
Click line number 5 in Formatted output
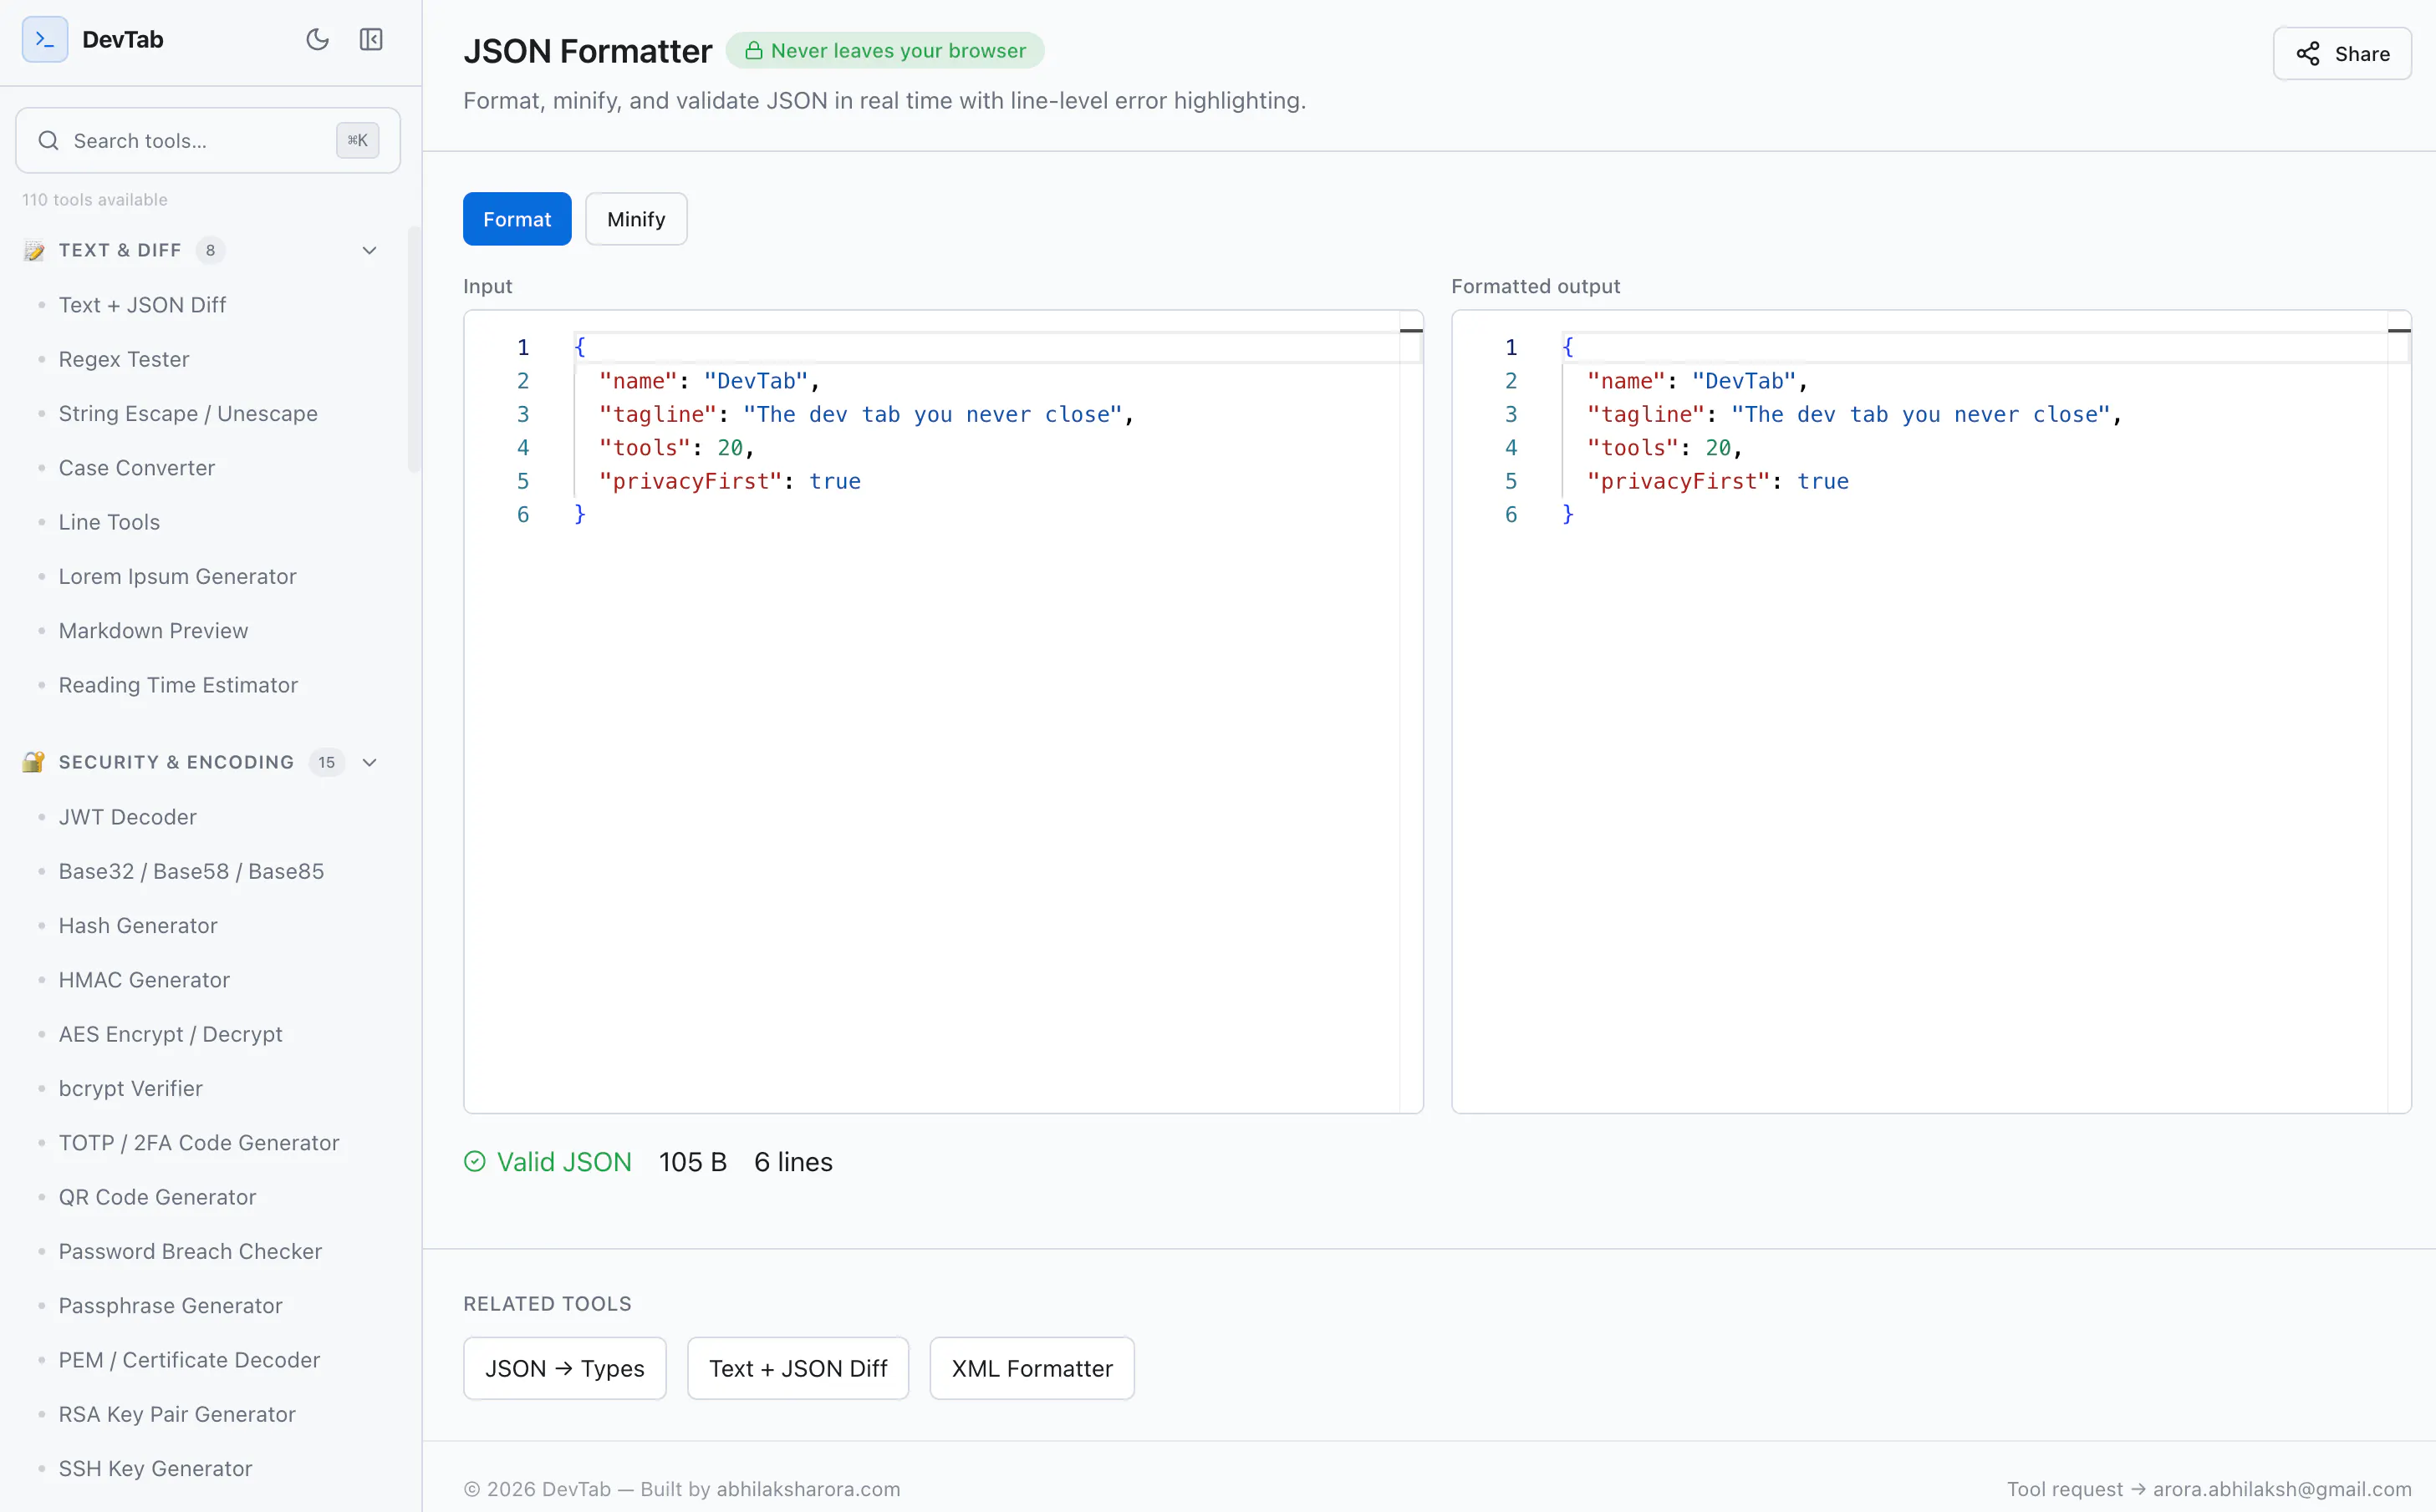[x=1511, y=481]
